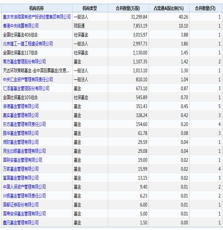Select the 中央汇金资产管理有限责任公司 link
This screenshot has width=223, height=230.
(x=28, y=79)
